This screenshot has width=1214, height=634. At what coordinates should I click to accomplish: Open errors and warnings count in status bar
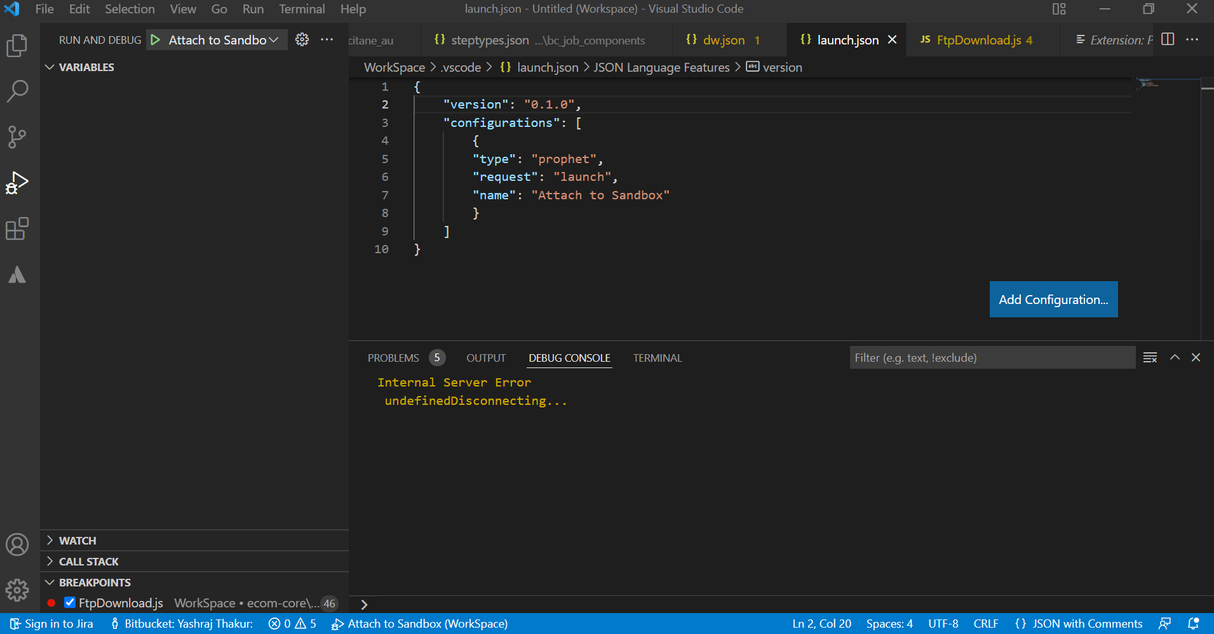pos(292,624)
